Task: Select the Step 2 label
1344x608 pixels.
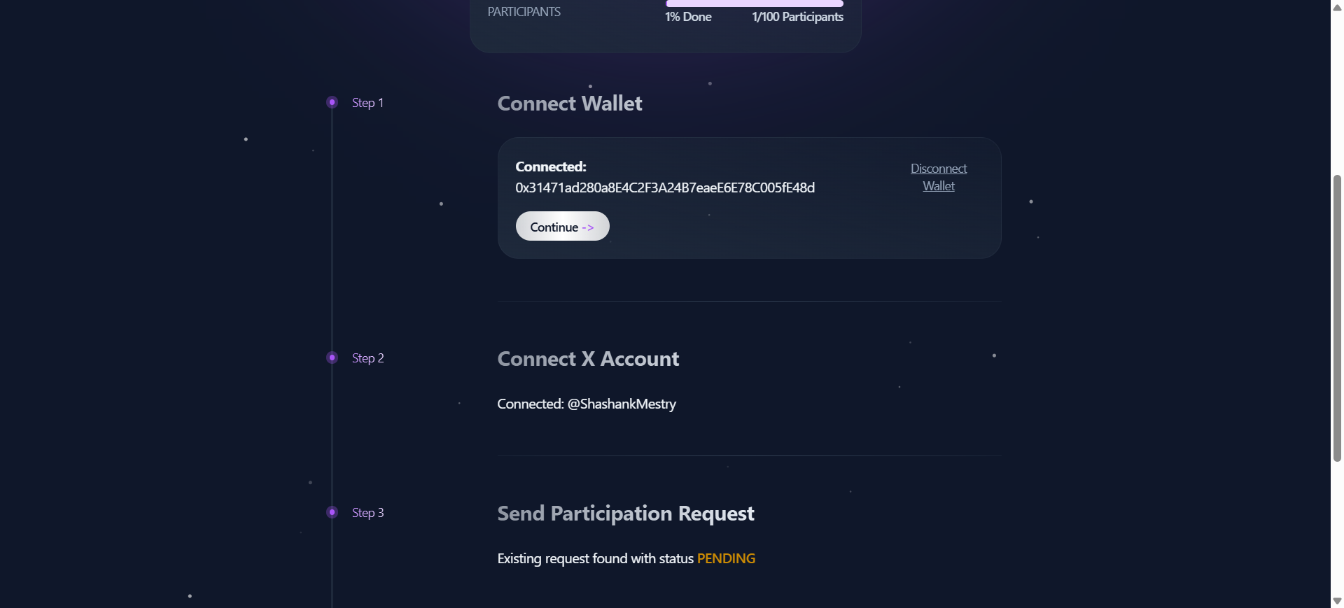Action: click(367, 358)
